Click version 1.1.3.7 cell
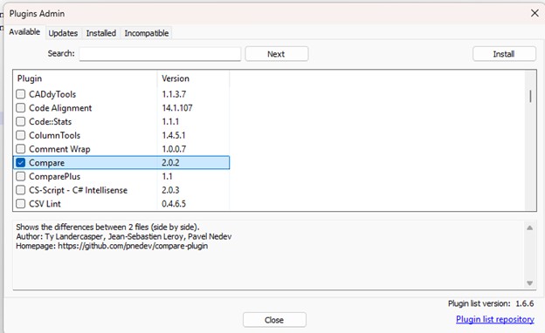 pos(174,94)
